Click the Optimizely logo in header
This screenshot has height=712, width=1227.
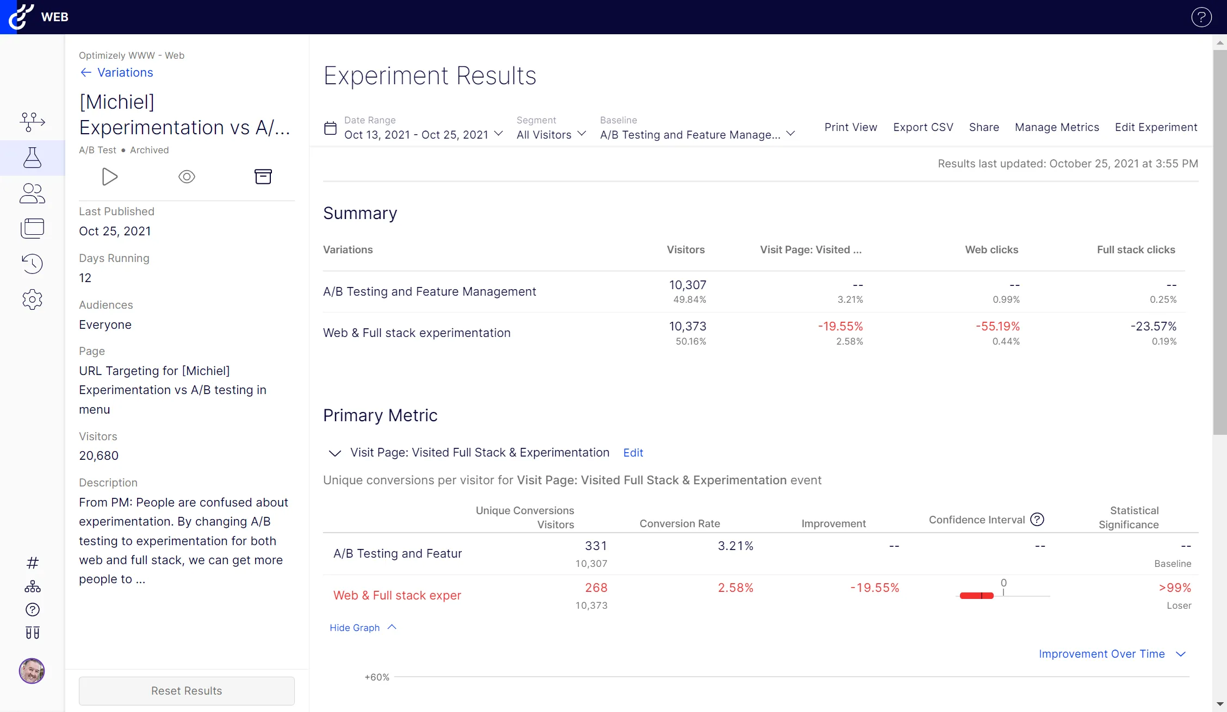coord(22,17)
